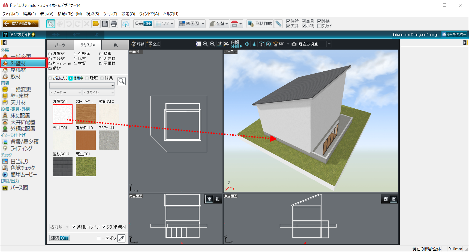The image size is (469, 252).
Task: Click the measuring ruler icon
Action: pos(278,24)
